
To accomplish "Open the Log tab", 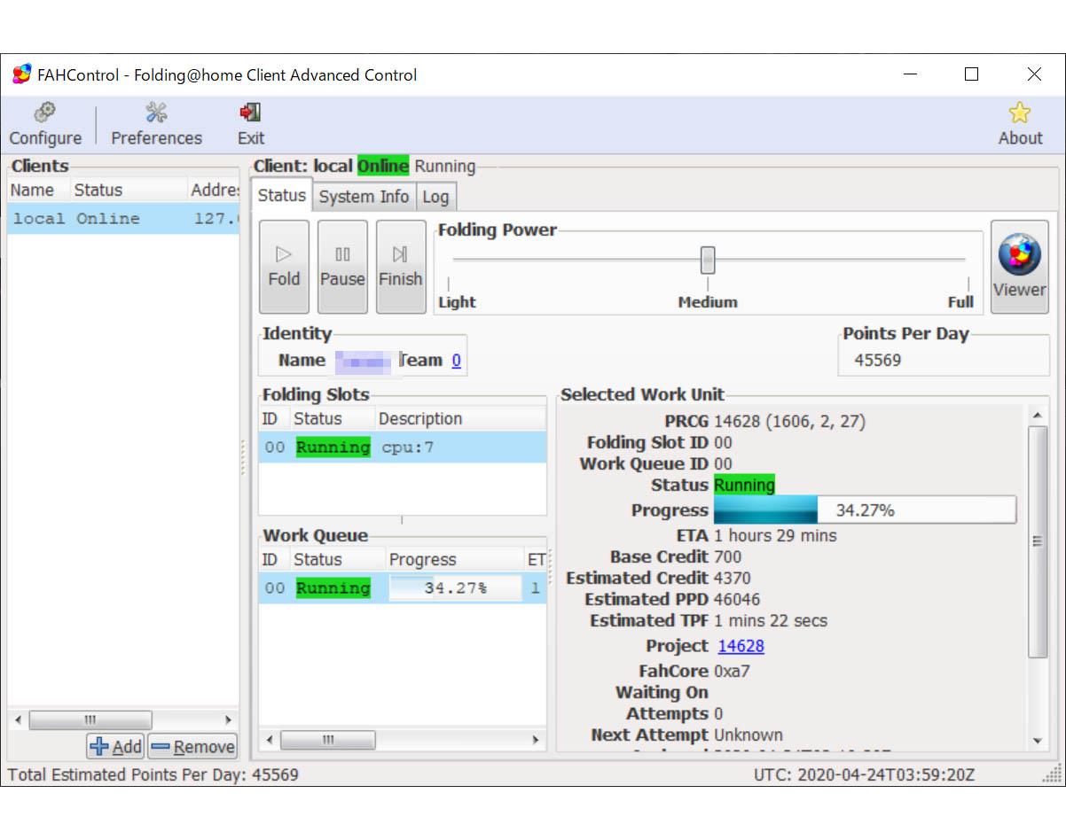I will click(435, 197).
